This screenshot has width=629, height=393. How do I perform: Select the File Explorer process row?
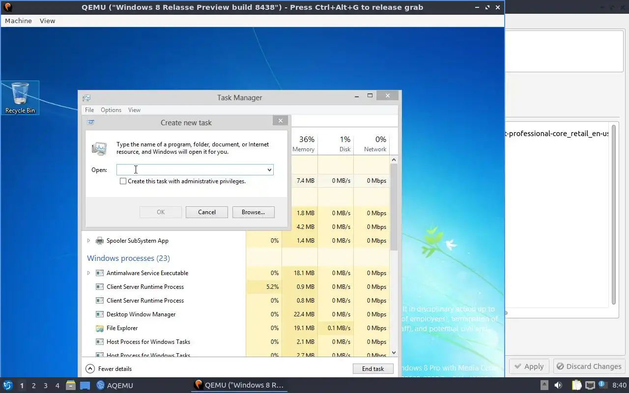[x=236, y=328]
